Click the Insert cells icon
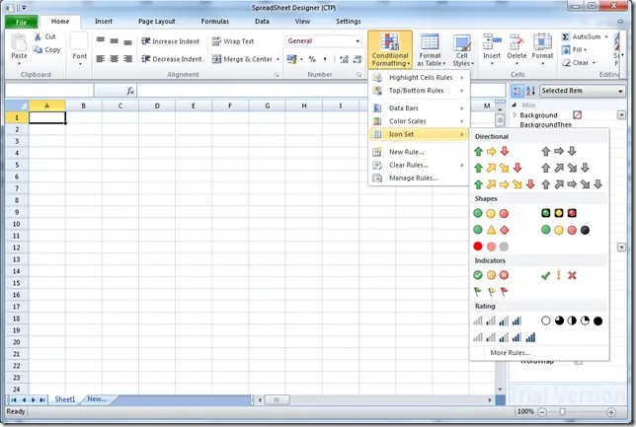Screen dimensions: 636x427 (492, 41)
